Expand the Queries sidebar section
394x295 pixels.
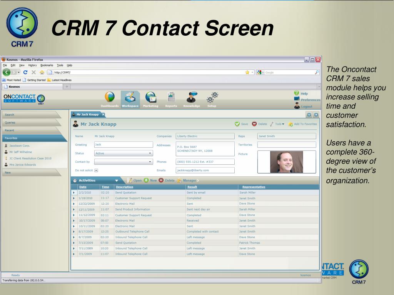32,123
